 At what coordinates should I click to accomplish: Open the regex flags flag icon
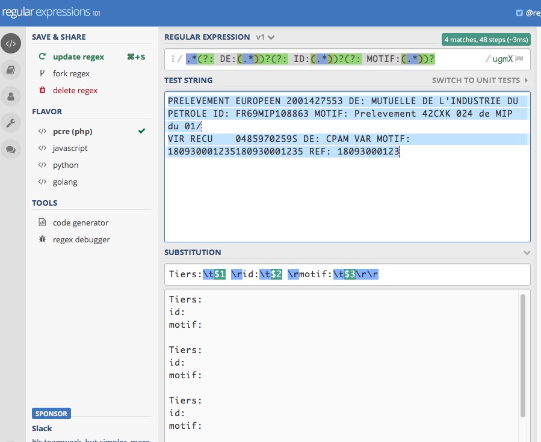519,59
